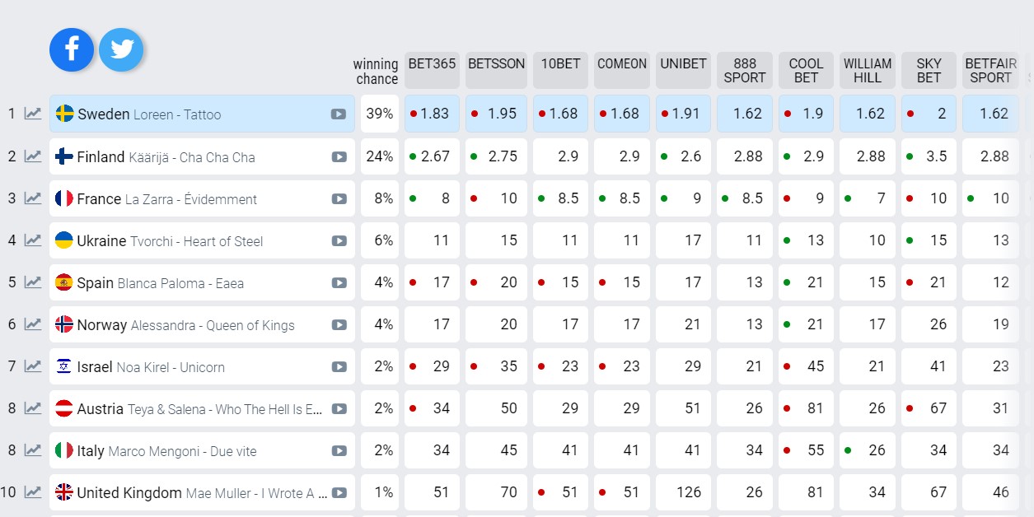Open the WILLIAM HILL column header
This screenshot has height=517, width=1034.
click(868, 70)
